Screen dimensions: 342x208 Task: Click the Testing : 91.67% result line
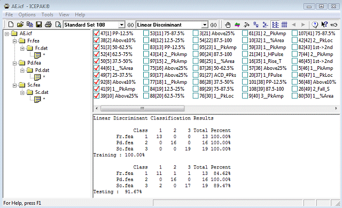(x=118, y=191)
